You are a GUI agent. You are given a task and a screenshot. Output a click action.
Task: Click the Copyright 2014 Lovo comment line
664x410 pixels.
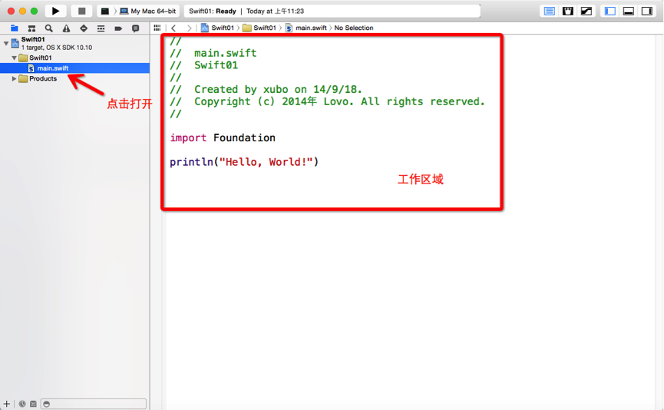point(327,101)
